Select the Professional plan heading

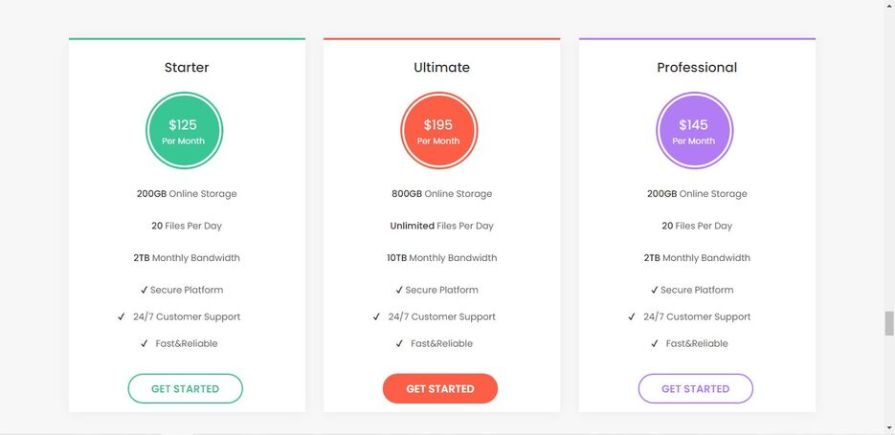point(697,67)
